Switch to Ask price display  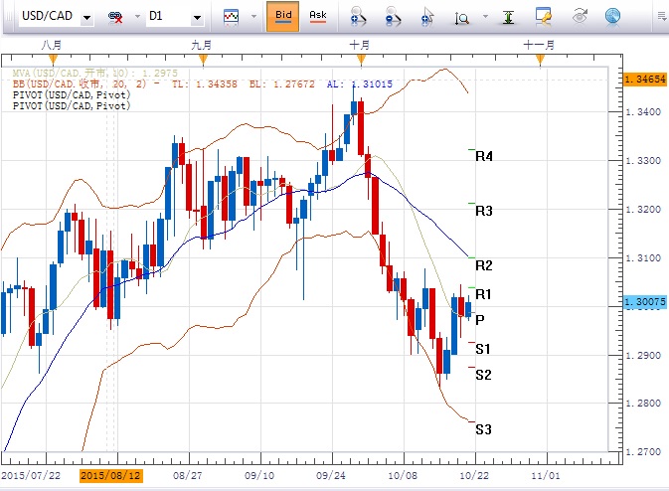(318, 16)
